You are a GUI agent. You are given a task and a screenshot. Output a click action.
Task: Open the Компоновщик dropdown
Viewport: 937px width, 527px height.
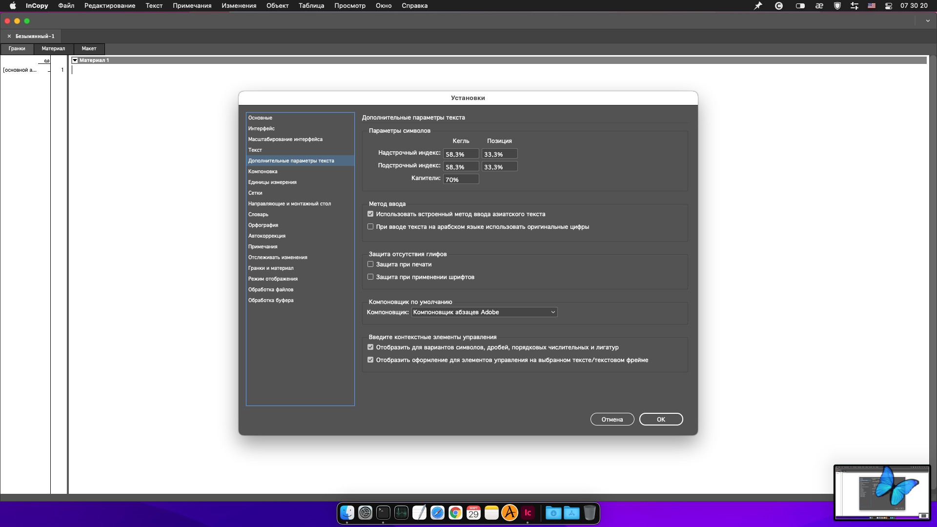pos(484,312)
